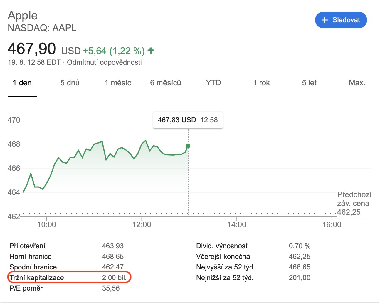Click the Tržní kapitalizace value 2,00 bil.
Viewport: 380px width, 303px height.
(114, 278)
